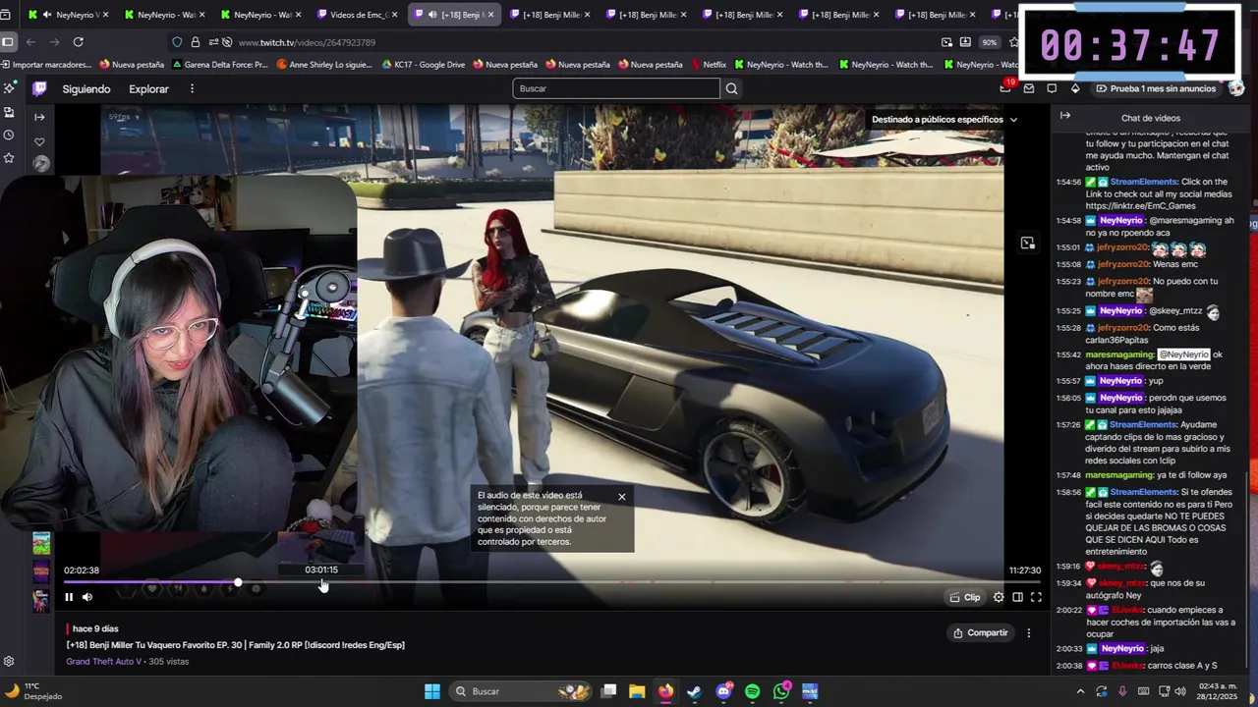Go back in browser history
This screenshot has height=707, width=1258.
click(30, 42)
